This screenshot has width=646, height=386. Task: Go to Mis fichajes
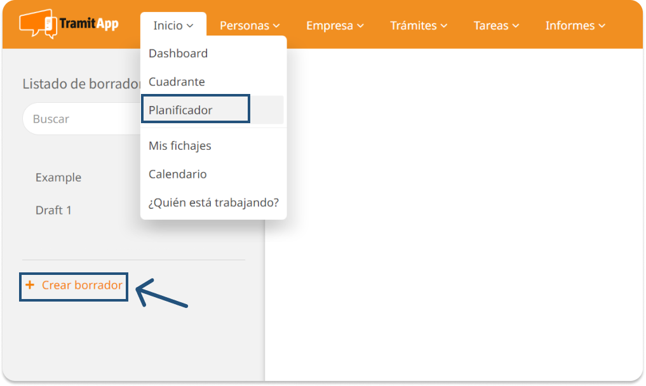180,146
